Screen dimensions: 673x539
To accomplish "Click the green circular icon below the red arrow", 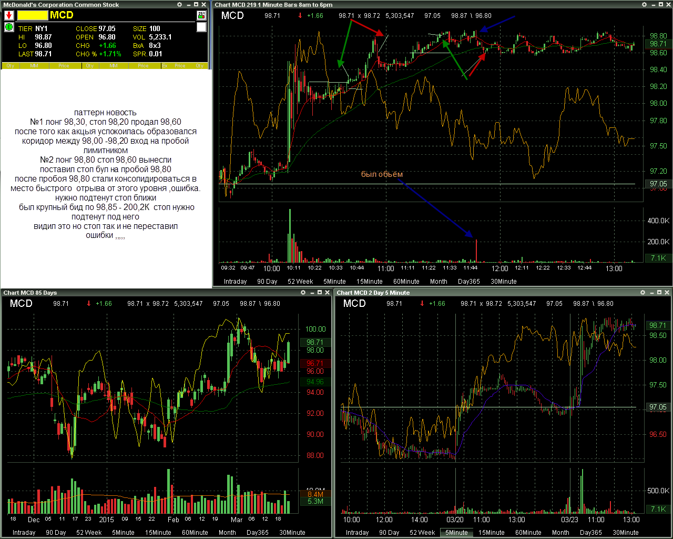I will tap(9, 27).
